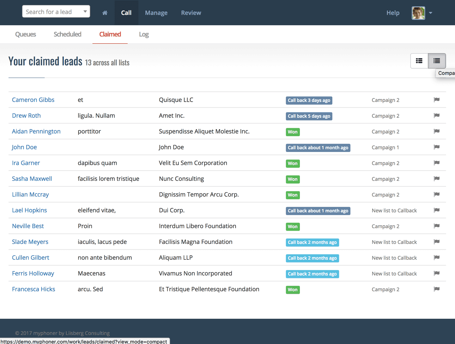455x344 pixels.
Task: Toggle the flag on Neville Best
Action: [x=437, y=226]
